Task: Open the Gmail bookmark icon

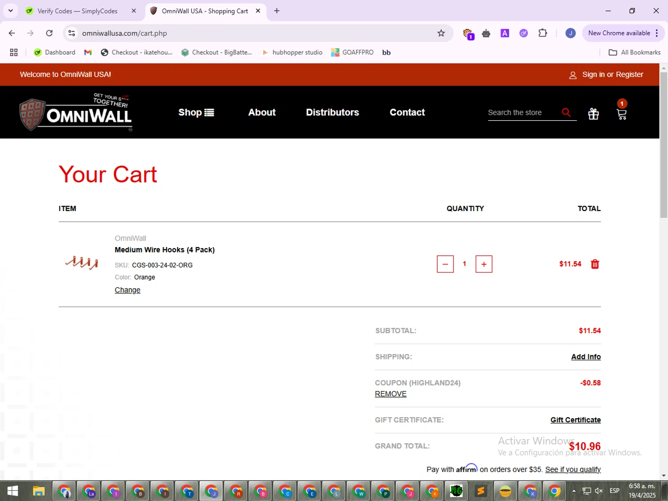Action: click(88, 53)
